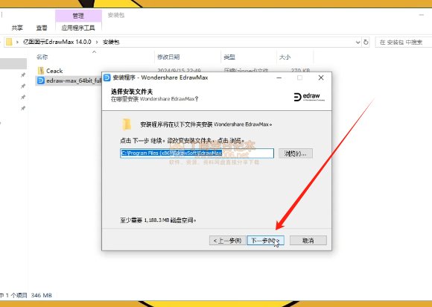Viewport: 432px width, 307px height.
Task: Click the folder icon in address bar
Action: [x=9, y=42]
